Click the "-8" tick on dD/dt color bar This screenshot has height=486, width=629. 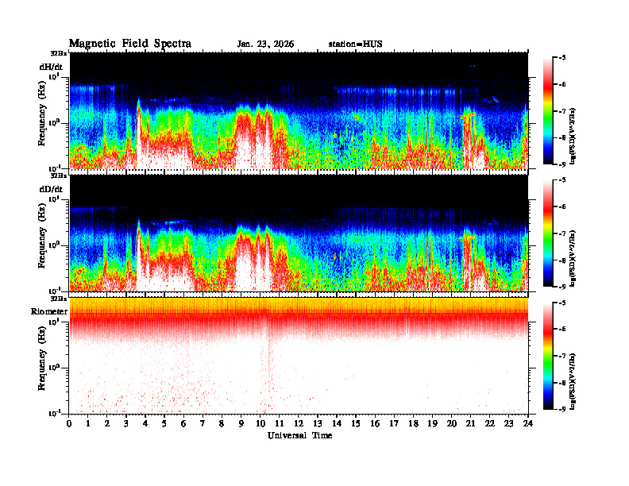click(x=562, y=260)
